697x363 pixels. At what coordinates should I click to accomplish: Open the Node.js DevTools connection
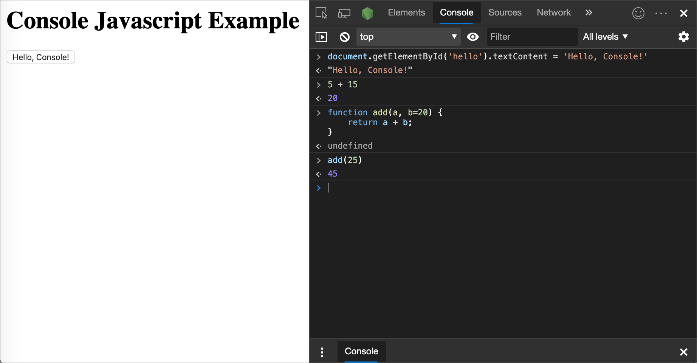367,13
